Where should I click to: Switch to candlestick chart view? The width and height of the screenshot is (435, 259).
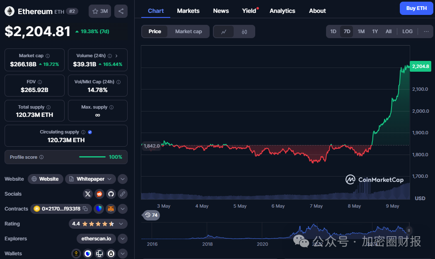[244, 31]
